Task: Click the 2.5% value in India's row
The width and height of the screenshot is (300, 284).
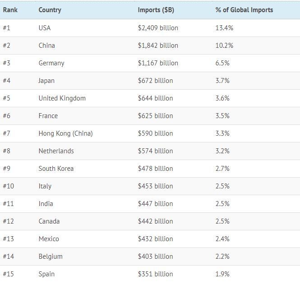Action: click(222, 204)
